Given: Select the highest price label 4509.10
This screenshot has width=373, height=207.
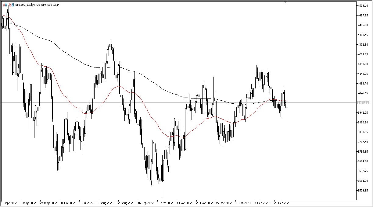Looking at the screenshot, I should click(363, 5).
